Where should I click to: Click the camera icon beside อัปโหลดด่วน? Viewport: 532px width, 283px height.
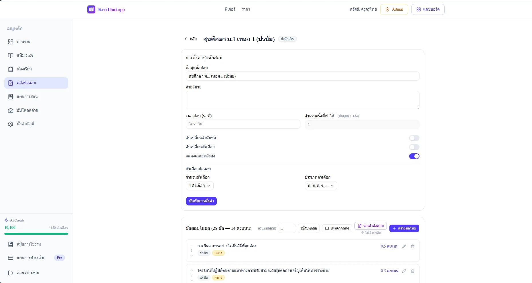coord(11,110)
